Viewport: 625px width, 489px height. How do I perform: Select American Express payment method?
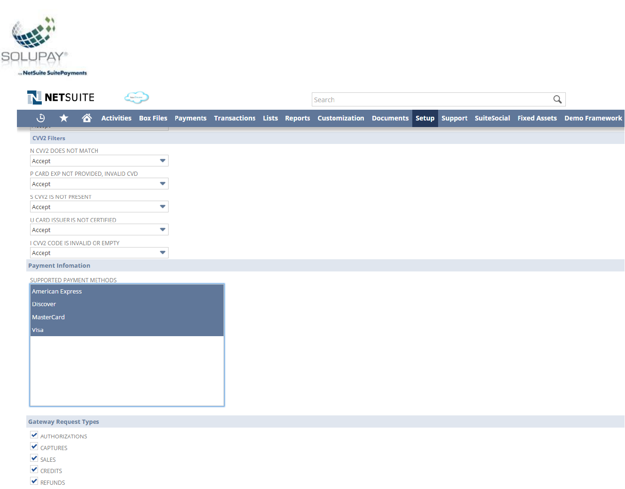127,291
